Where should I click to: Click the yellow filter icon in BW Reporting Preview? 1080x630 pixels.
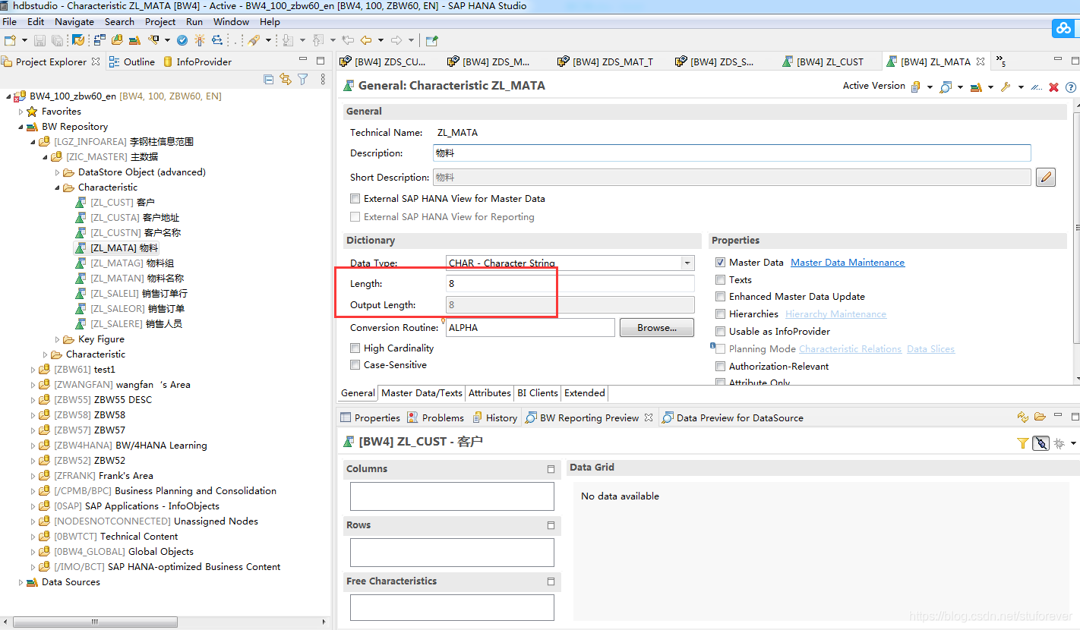coord(1023,443)
